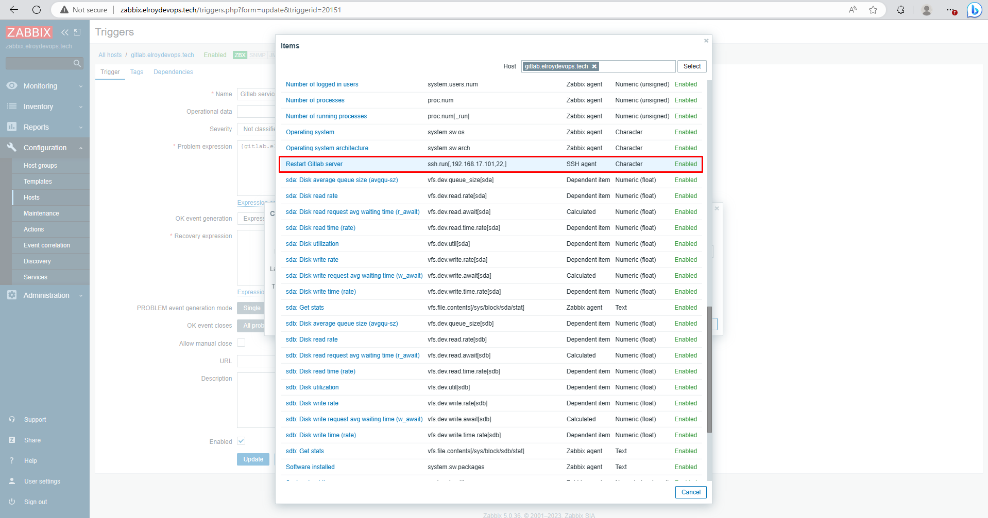Collapse the sidebar with double-chevron icon
Image resolution: width=988 pixels, height=518 pixels.
65,32
